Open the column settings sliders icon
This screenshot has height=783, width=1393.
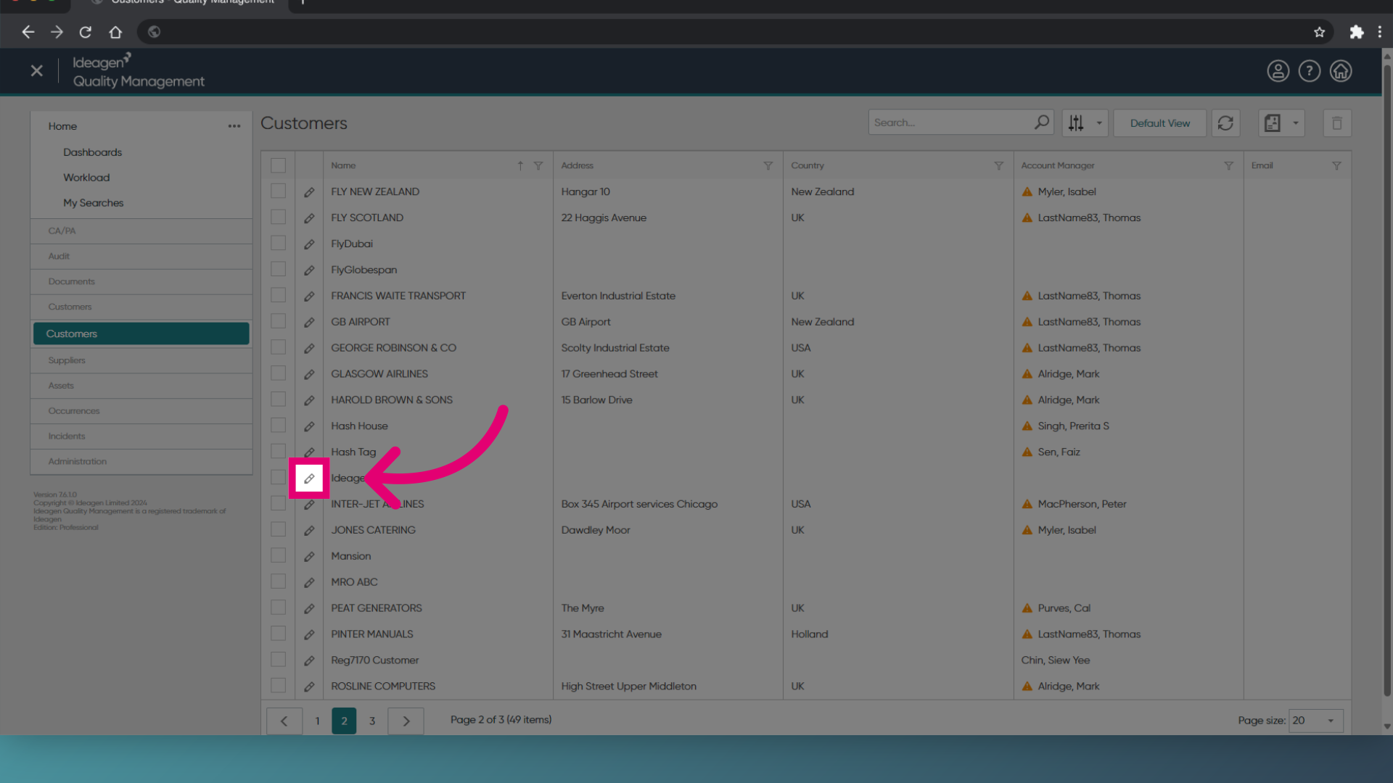point(1076,123)
